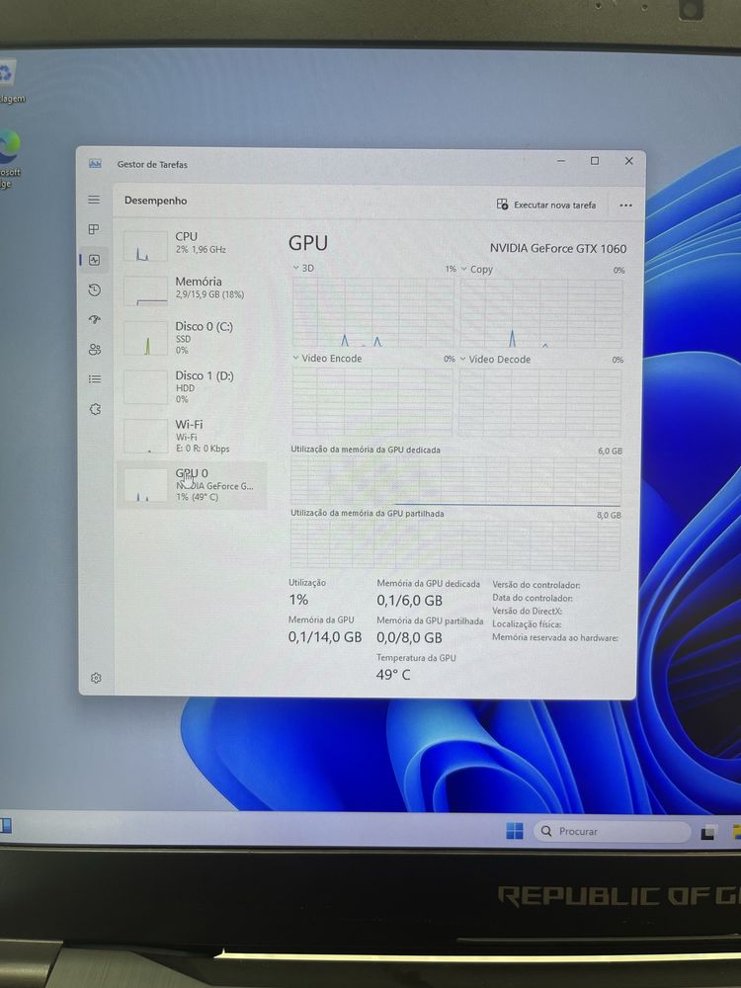This screenshot has height=988, width=741.
Task: Select the Wi-Fi performance entry
Action: (x=193, y=436)
